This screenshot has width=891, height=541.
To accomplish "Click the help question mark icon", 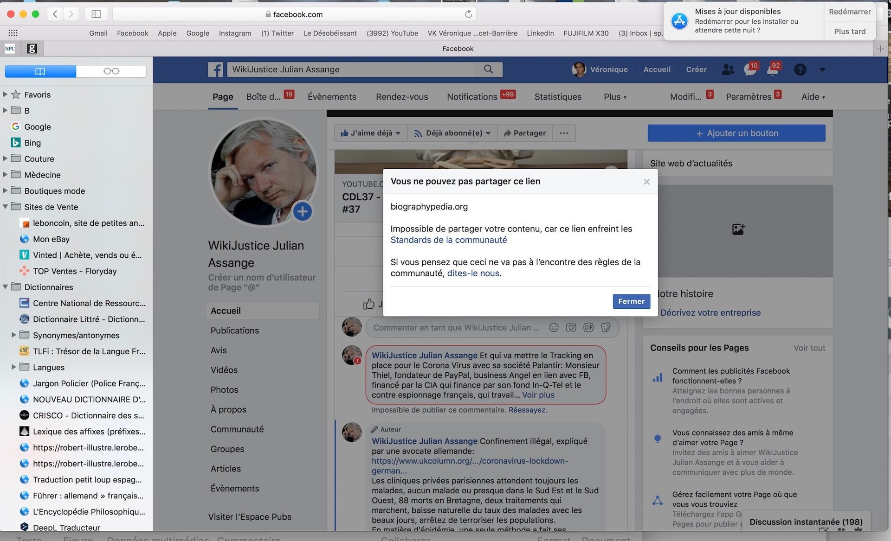I will click(800, 70).
